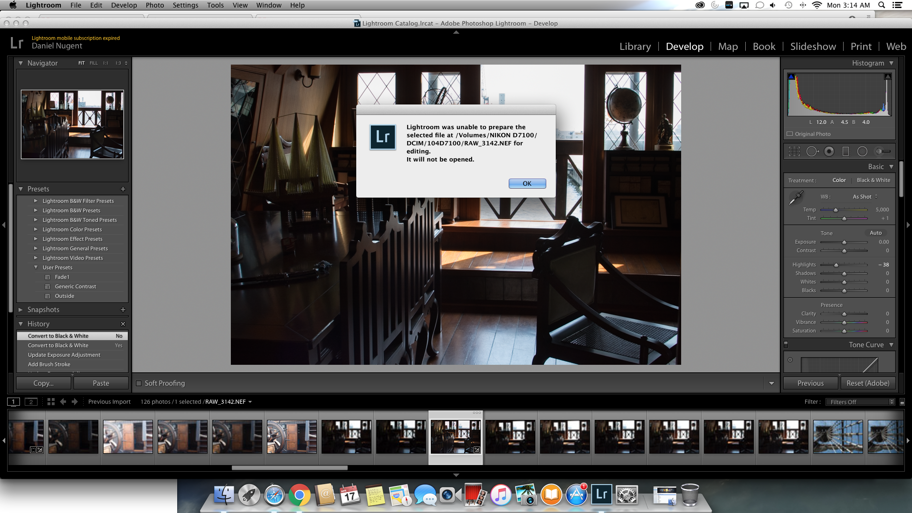Select the Spot Removal tool
Viewport: 912px width, 513px height.
[812, 152]
